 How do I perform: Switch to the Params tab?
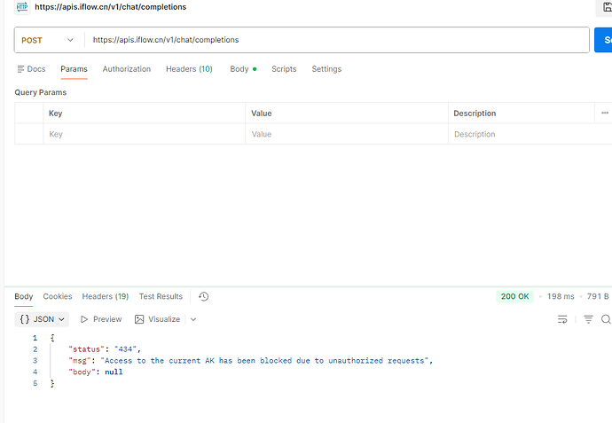click(74, 69)
